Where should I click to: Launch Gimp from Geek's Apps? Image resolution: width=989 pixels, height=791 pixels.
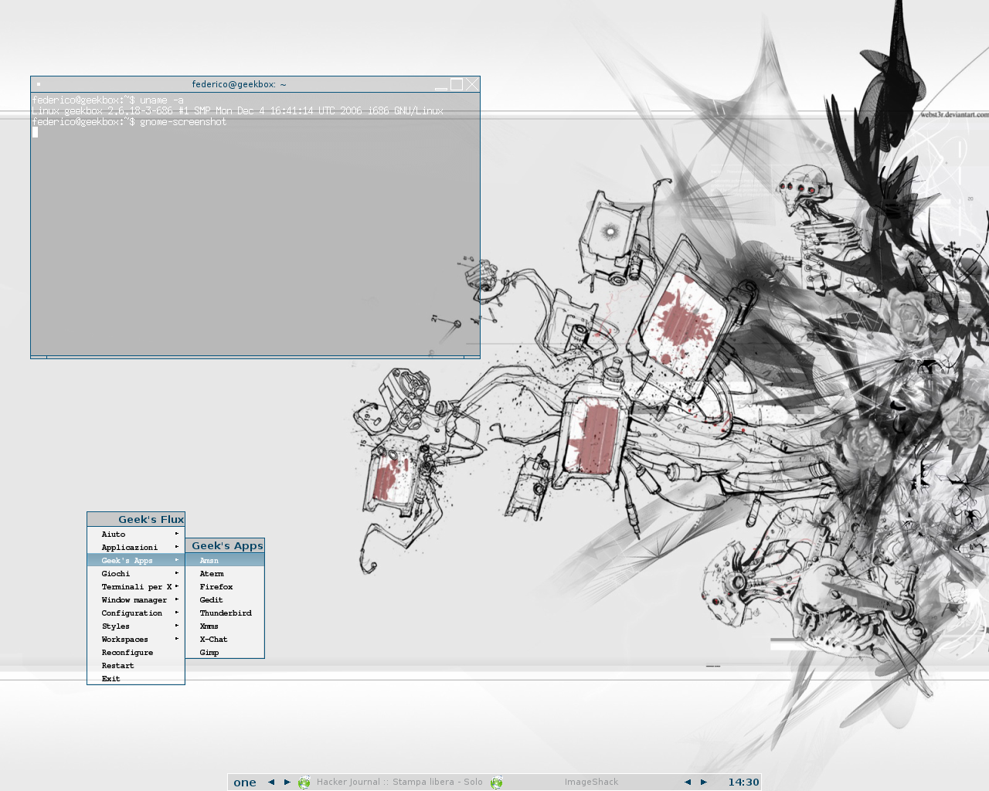[225, 652]
